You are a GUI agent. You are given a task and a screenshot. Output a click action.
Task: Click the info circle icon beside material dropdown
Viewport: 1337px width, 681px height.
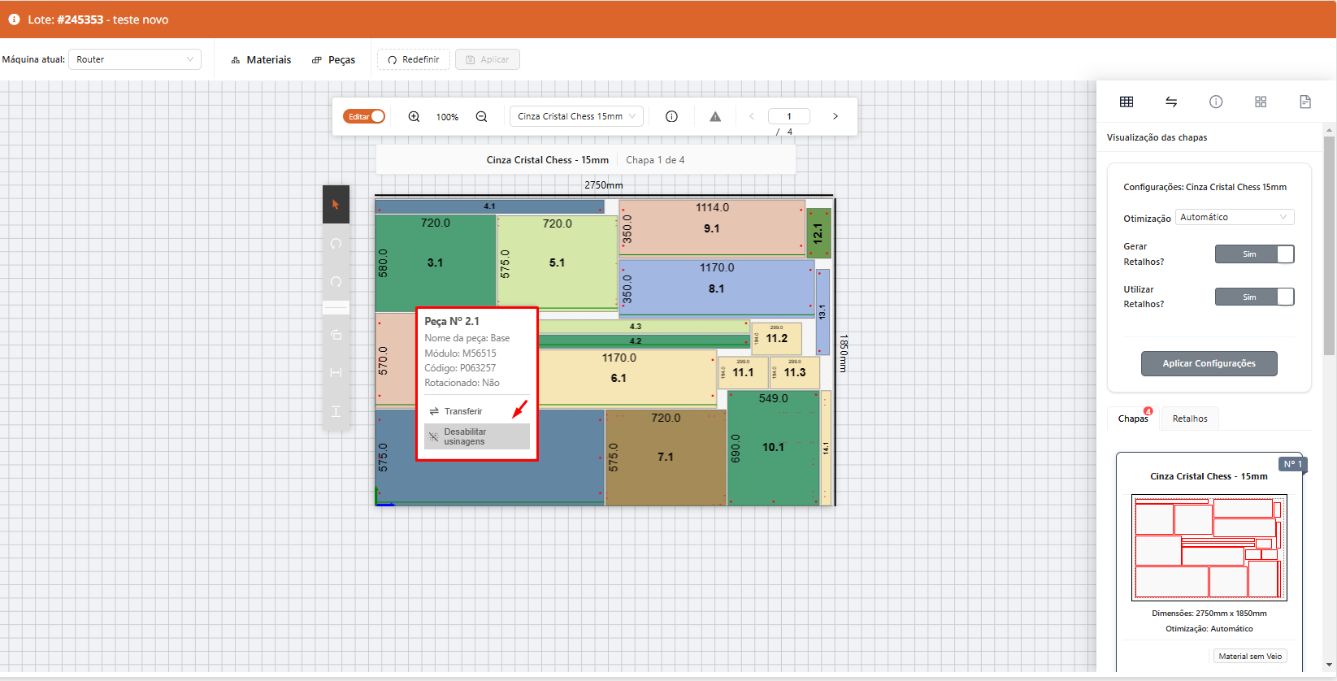pyautogui.click(x=671, y=116)
